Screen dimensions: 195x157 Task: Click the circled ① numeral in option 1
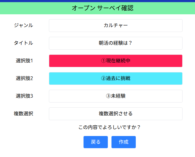pos(103,61)
